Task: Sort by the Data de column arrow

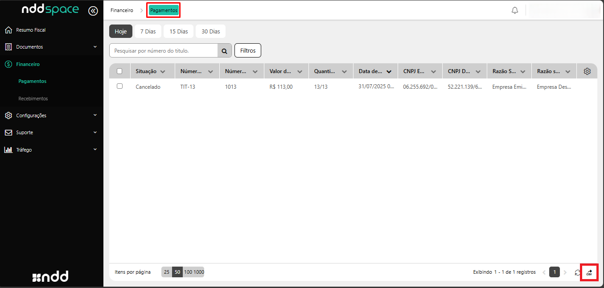Action: point(389,71)
